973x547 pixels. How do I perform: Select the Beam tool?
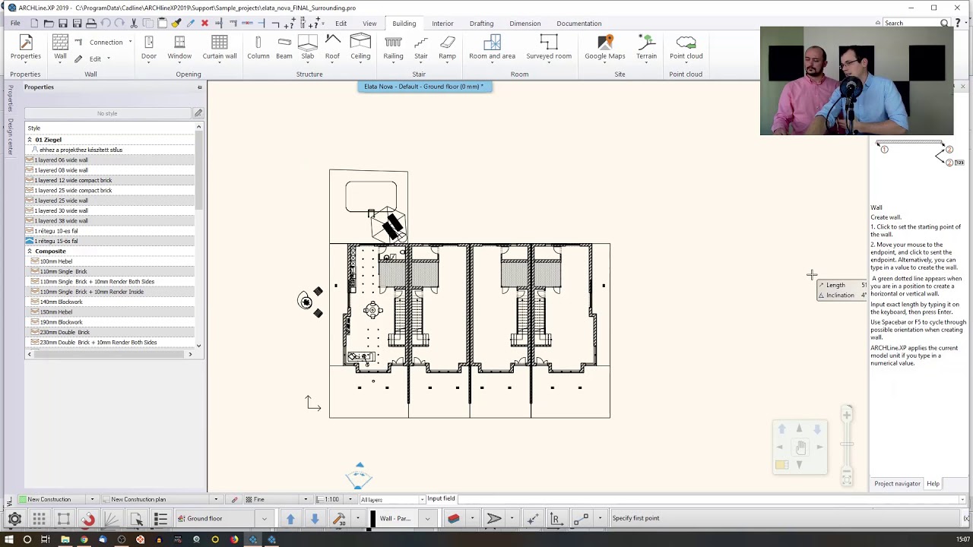(284, 47)
